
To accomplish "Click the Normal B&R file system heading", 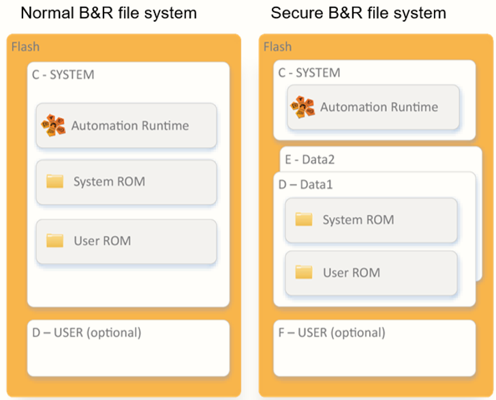I will point(109,14).
